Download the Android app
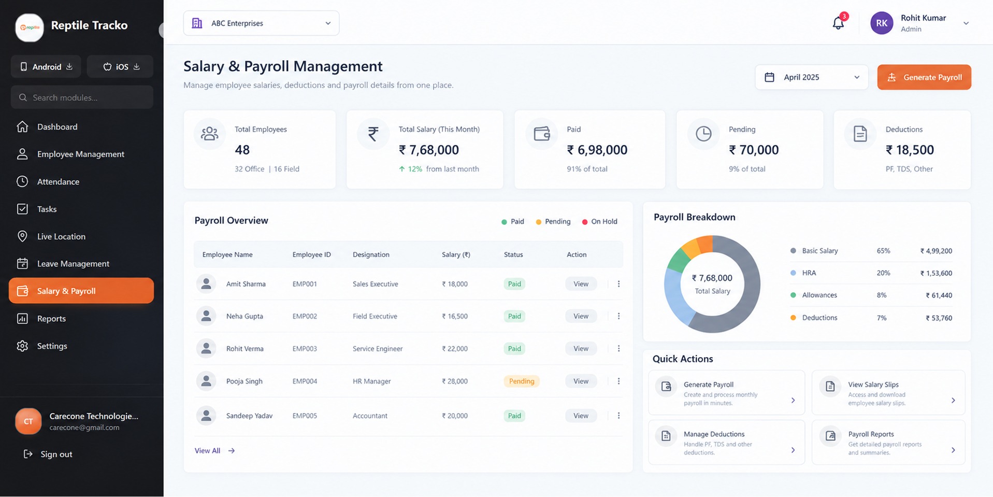 point(46,66)
